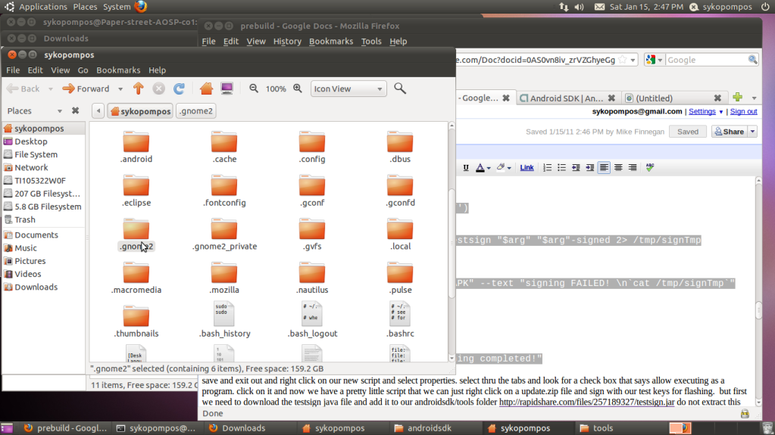Select the .mozilla folder

point(224,278)
